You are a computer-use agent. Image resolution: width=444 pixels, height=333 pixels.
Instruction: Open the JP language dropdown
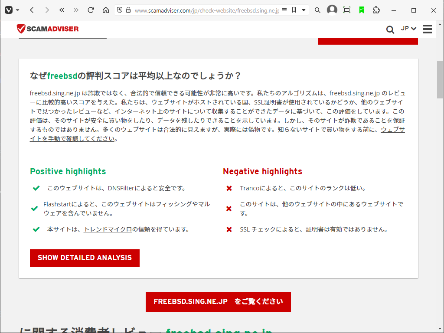pyautogui.click(x=408, y=28)
